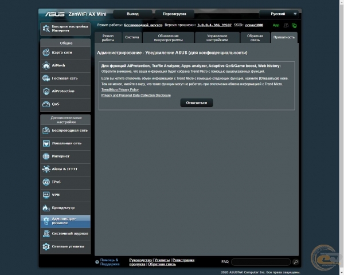Click the Выход logout button
This screenshot has height=275, width=344.
[x=133, y=14]
